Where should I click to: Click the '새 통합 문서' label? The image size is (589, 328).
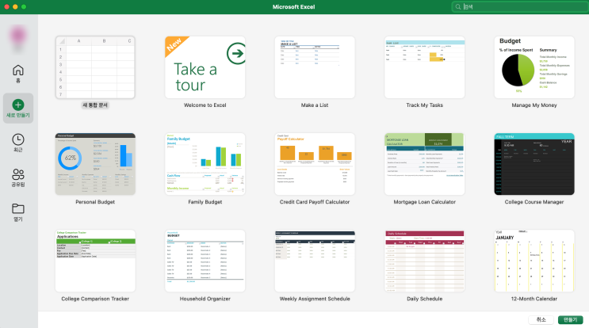[95, 105]
